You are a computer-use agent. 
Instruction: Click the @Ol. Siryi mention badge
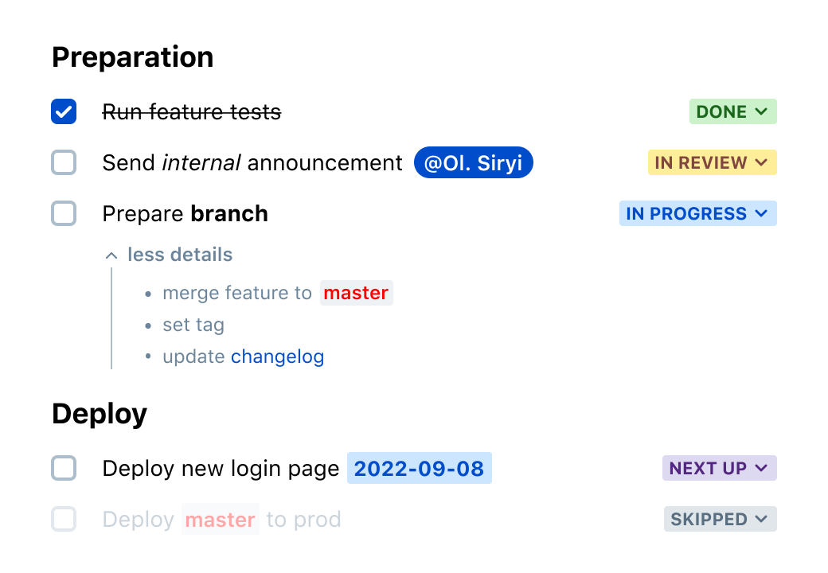pyautogui.click(x=473, y=162)
